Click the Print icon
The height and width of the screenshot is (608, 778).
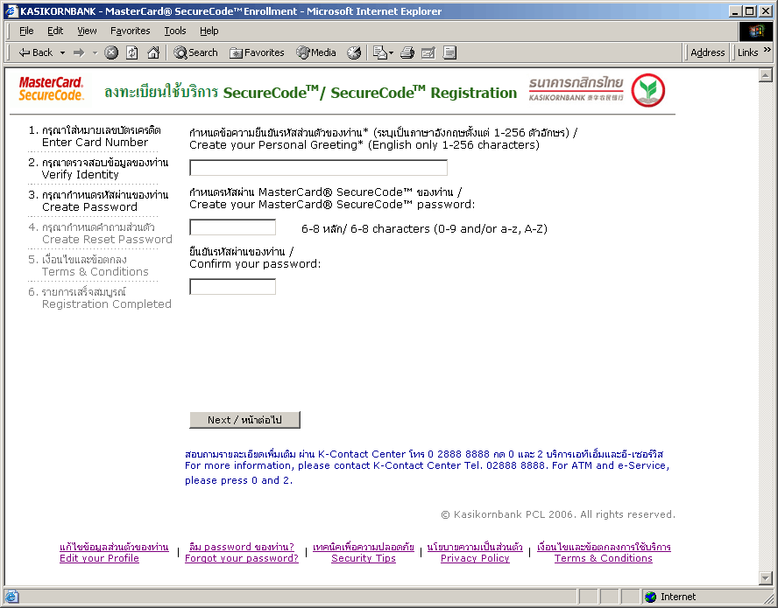(x=407, y=52)
